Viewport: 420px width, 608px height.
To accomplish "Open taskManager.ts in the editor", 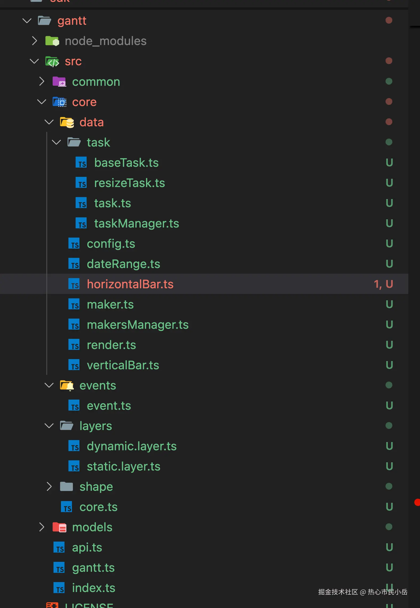I will pyautogui.click(x=136, y=224).
